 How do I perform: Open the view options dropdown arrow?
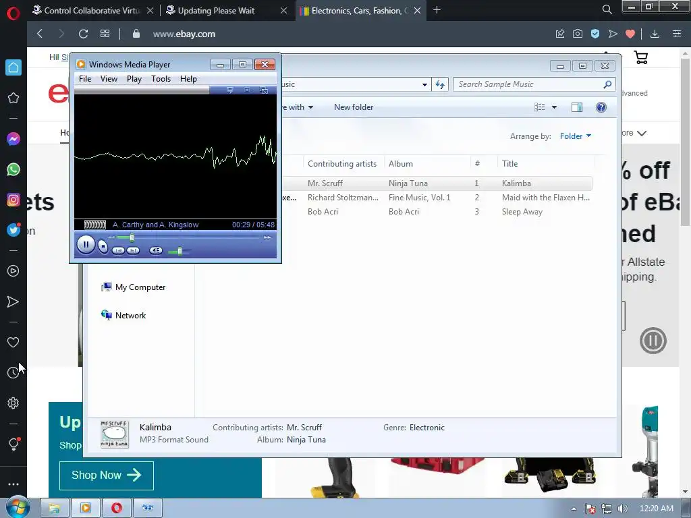pyautogui.click(x=555, y=107)
